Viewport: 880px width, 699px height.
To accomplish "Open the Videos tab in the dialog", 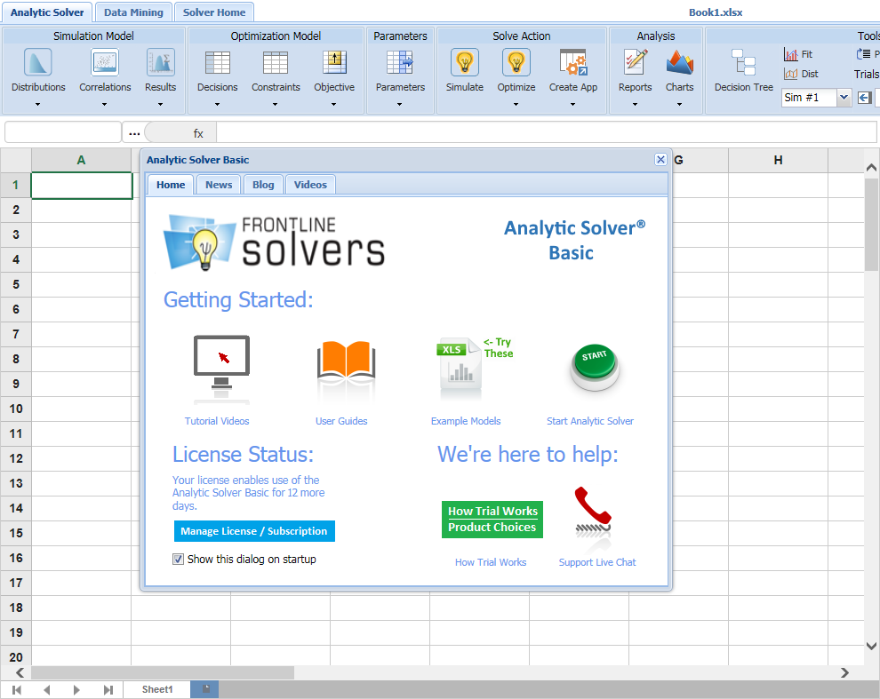I will pyautogui.click(x=310, y=185).
